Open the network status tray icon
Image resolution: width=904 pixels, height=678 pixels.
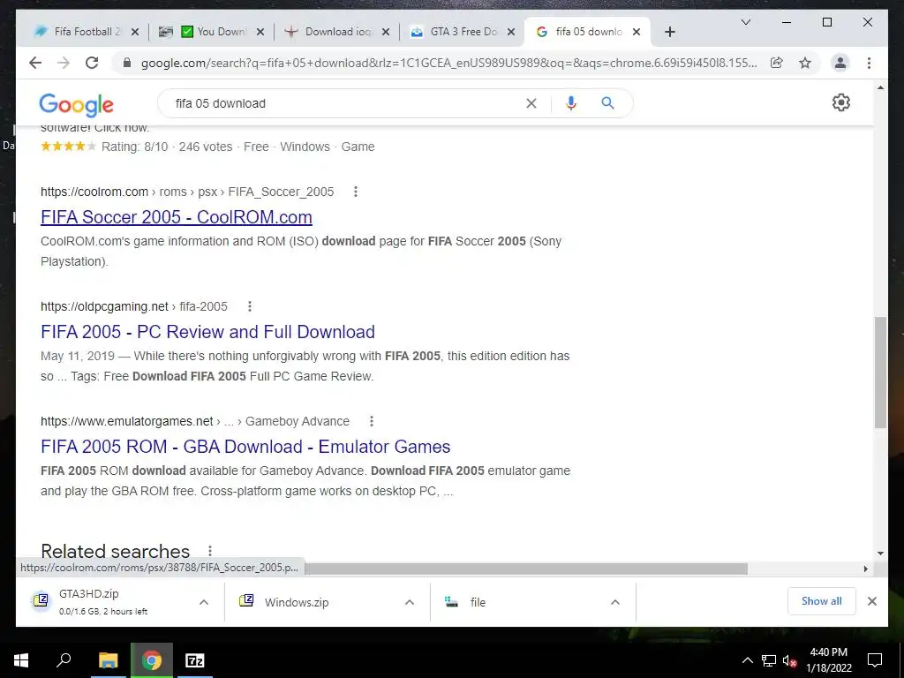[x=769, y=660]
